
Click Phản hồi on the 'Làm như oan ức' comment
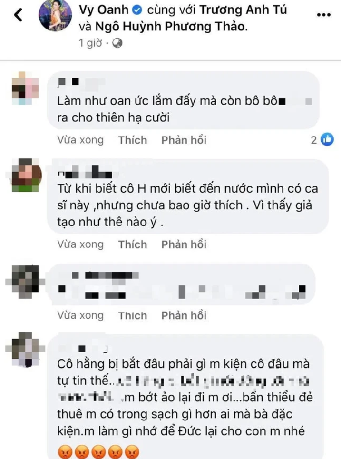pos(184,140)
